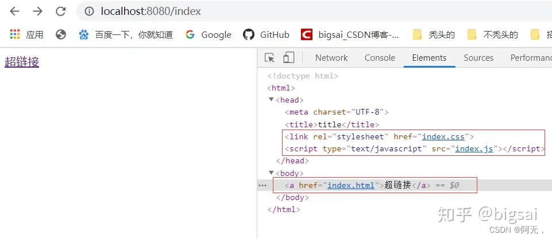Switch to the Sources tab
This screenshot has width=552, height=239.
point(478,58)
